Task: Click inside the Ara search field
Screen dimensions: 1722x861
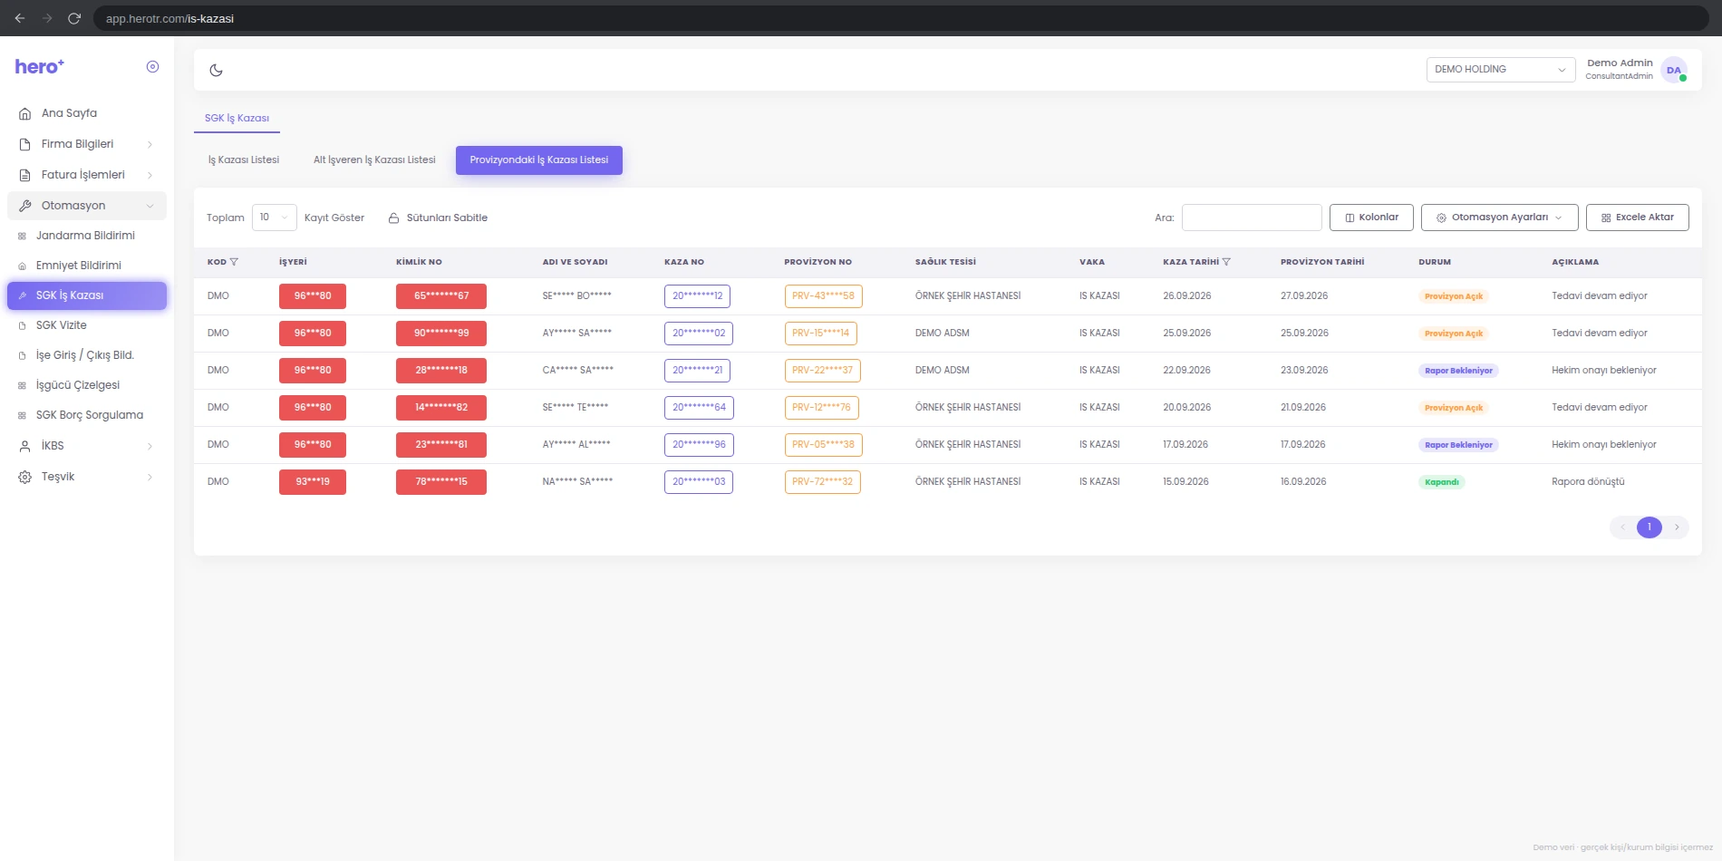Action: [x=1252, y=218]
